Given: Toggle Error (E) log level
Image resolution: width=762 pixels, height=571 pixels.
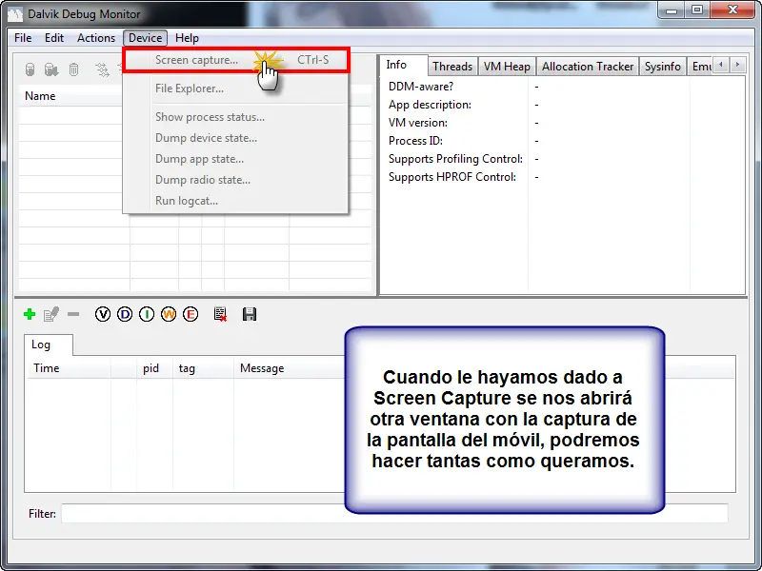Looking at the screenshot, I should tap(190, 314).
